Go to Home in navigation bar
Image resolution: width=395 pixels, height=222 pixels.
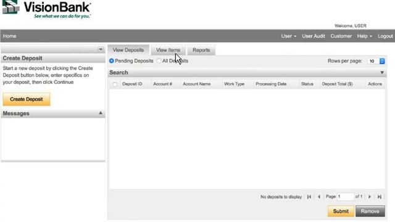pyautogui.click(x=10, y=36)
